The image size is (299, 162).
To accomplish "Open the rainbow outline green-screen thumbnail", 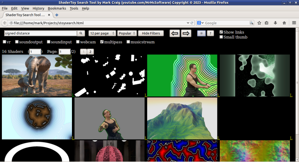I will [182, 76].
